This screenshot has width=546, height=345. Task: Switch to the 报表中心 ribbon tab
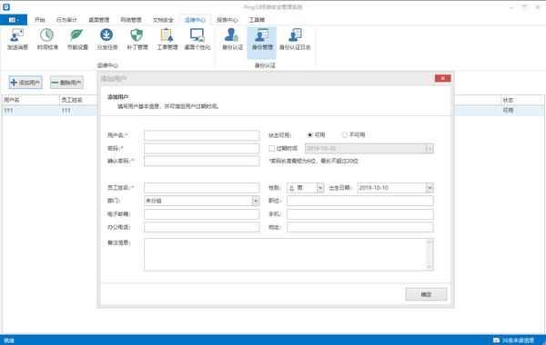coord(227,20)
